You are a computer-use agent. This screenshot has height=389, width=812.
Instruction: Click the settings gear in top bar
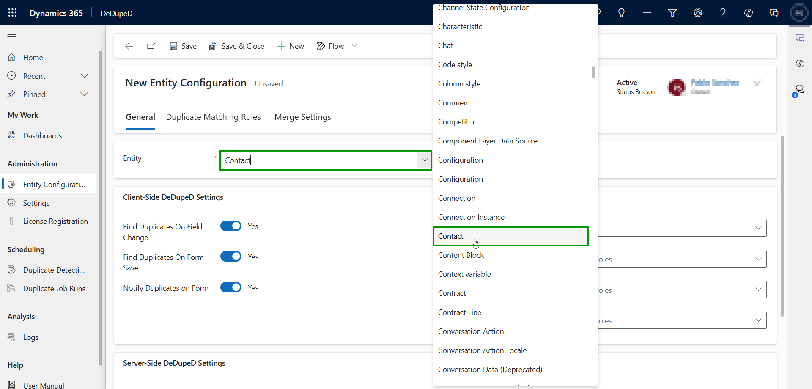(x=698, y=13)
